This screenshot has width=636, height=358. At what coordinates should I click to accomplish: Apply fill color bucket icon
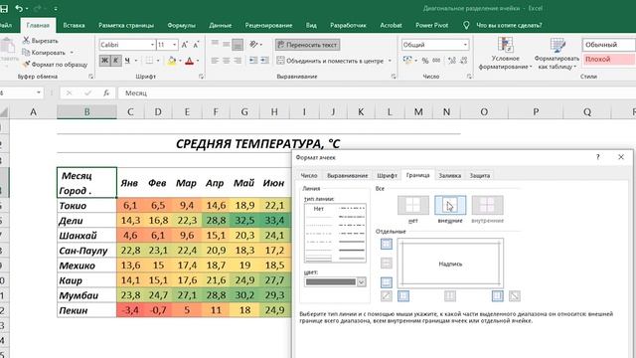tap(172, 61)
